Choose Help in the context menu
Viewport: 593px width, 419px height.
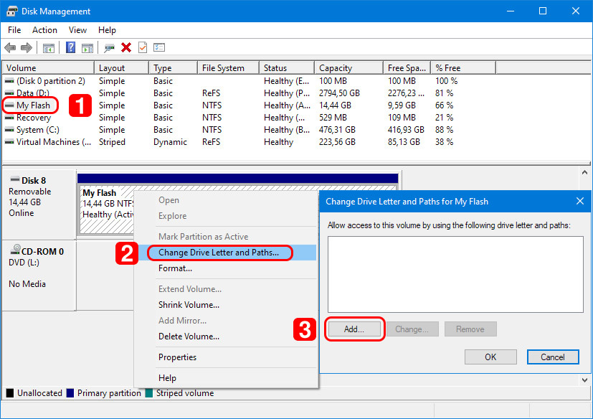(226, 377)
